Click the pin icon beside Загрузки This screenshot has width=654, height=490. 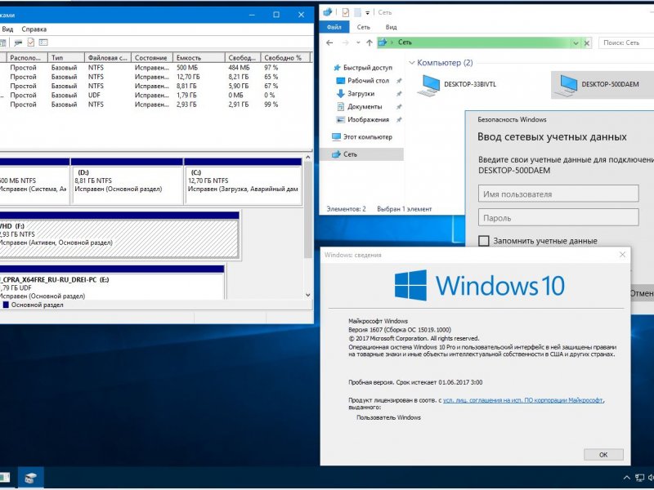[x=399, y=94]
